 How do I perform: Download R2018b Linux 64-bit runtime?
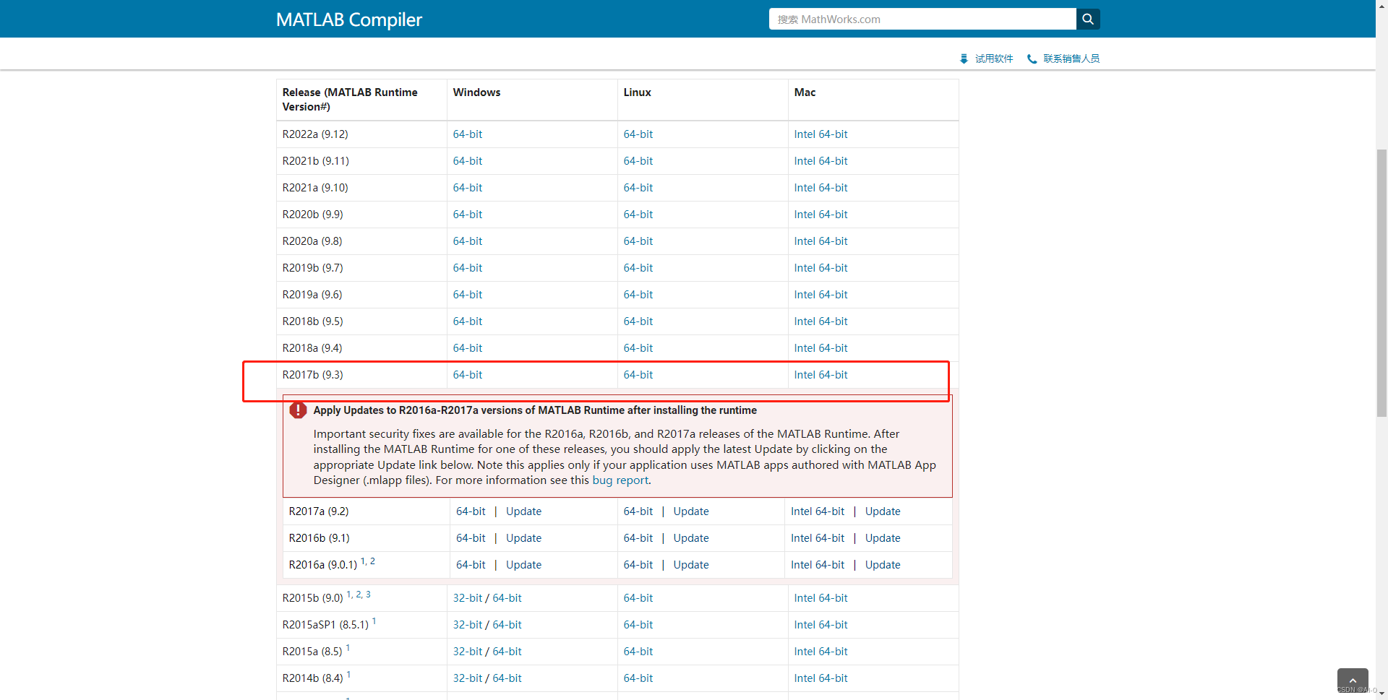(x=638, y=321)
